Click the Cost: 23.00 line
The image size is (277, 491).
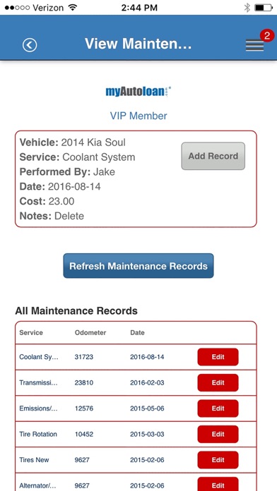point(47,201)
